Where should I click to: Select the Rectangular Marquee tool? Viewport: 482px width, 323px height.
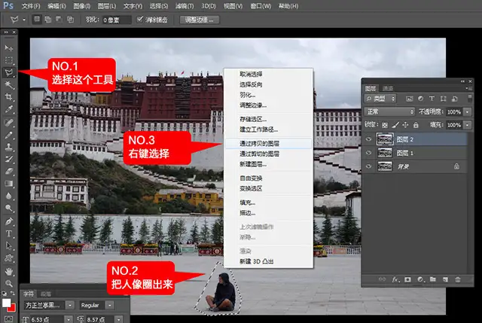point(8,60)
